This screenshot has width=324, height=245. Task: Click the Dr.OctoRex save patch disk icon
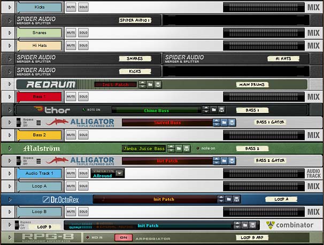pos(237,199)
